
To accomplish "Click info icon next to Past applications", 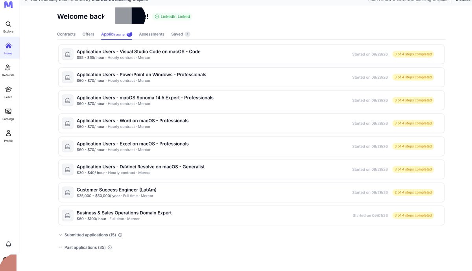I will click(110, 247).
